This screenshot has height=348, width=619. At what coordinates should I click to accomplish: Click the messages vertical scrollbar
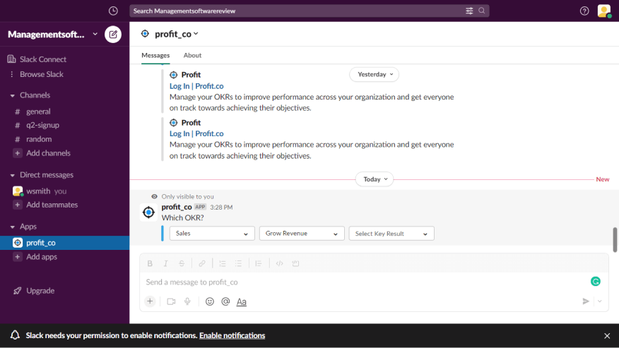[615, 239]
